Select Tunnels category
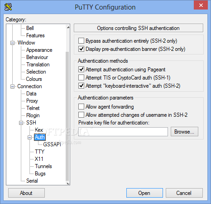Screen dimensions: 211x204 43,166
